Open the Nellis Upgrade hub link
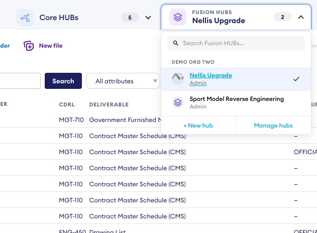This screenshot has height=233, width=317. tap(211, 75)
